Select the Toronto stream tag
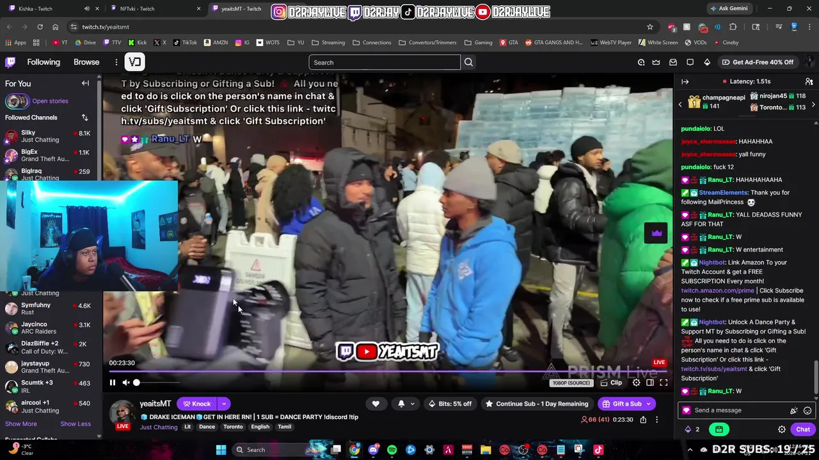This screenshot has height=460, width=819. click(x=233, y=427)
